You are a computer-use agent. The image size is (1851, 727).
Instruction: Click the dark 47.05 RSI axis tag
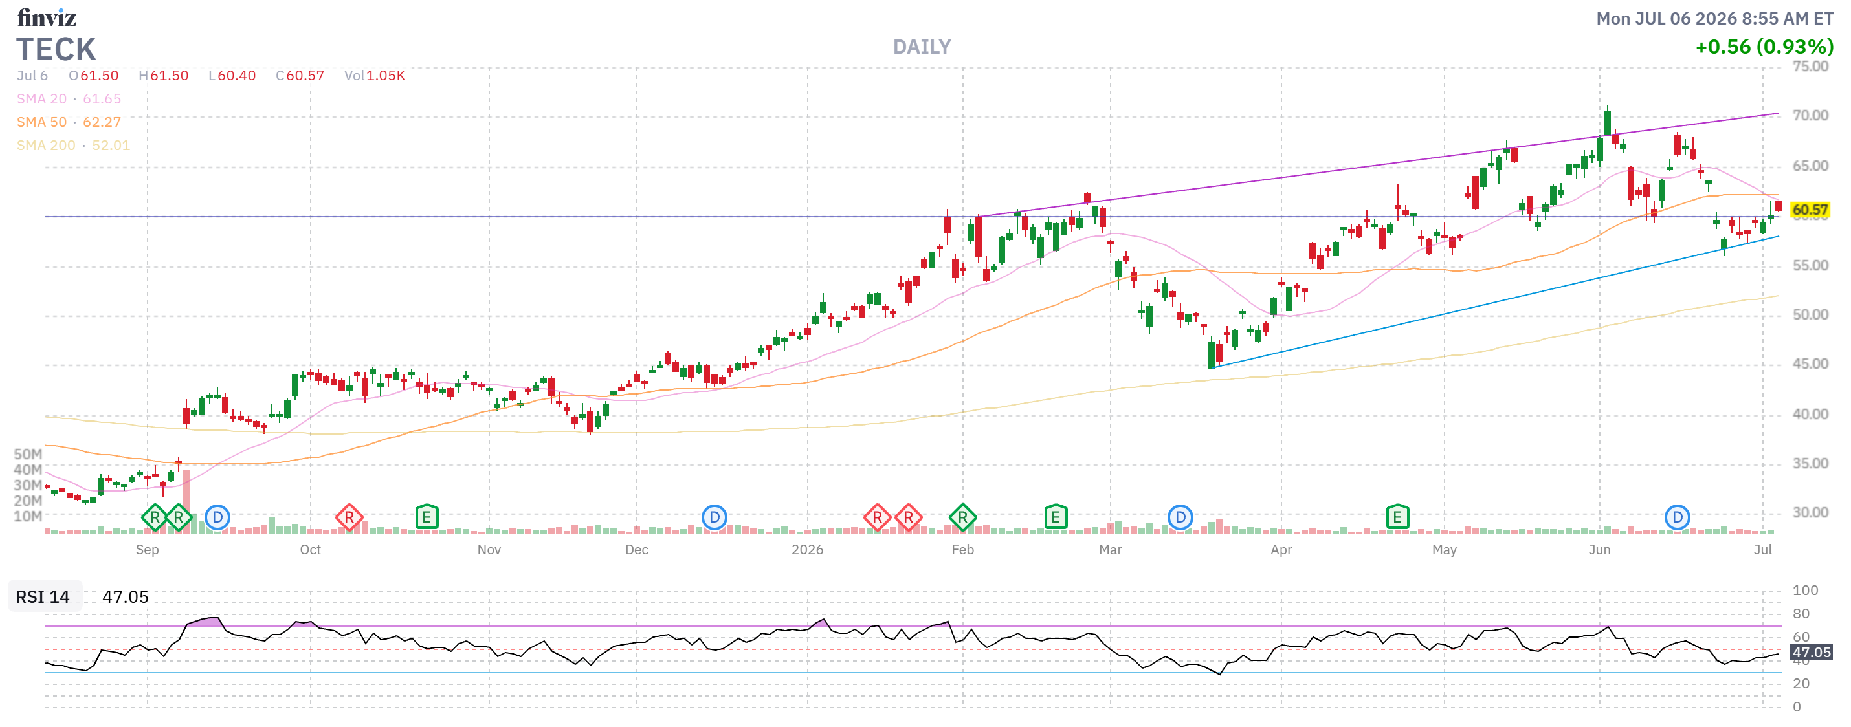coord(1811,652)
